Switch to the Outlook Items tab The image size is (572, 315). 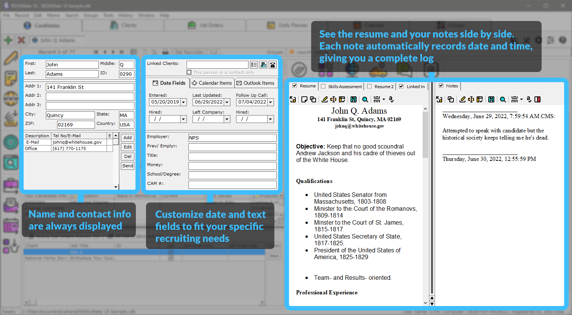pos(256,83)
